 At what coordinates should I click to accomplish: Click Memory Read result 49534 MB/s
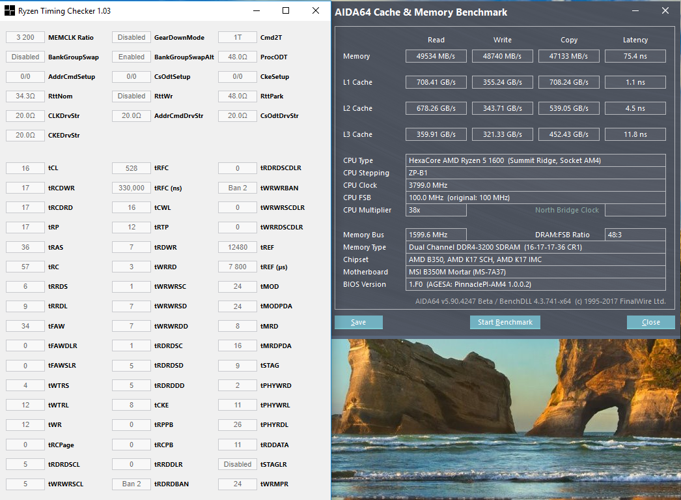point(436,56)
